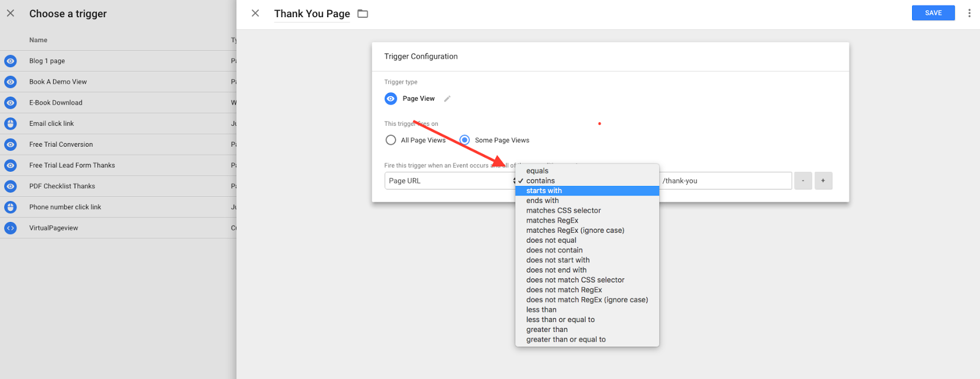Select the Free Trial Conversion trigger

coord(118,144)
